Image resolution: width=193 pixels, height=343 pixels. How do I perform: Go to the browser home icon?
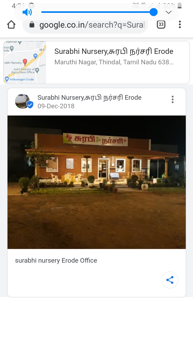click(11, 25)
